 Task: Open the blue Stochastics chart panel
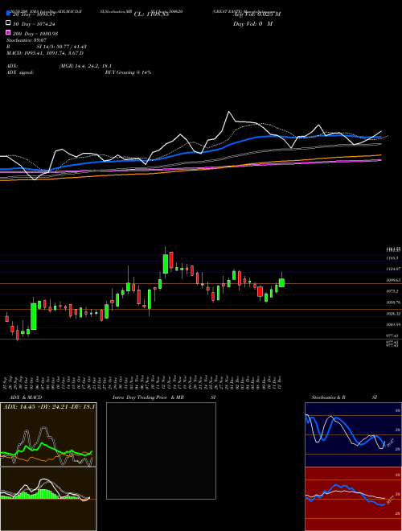click(353, 434)
